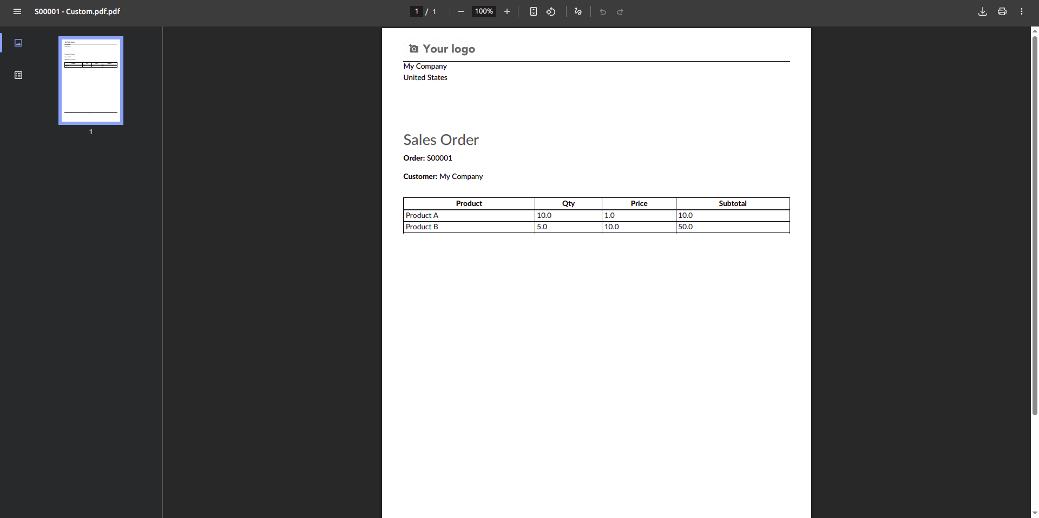The image size is (1039, 518).
Task: Click the scroll down arrow
Action: pos(1035,513)
